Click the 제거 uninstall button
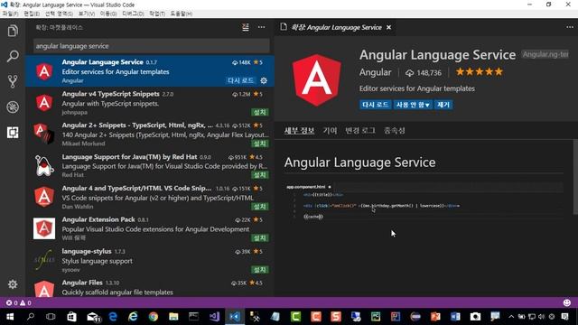578x325 pixels. [443, 105]
